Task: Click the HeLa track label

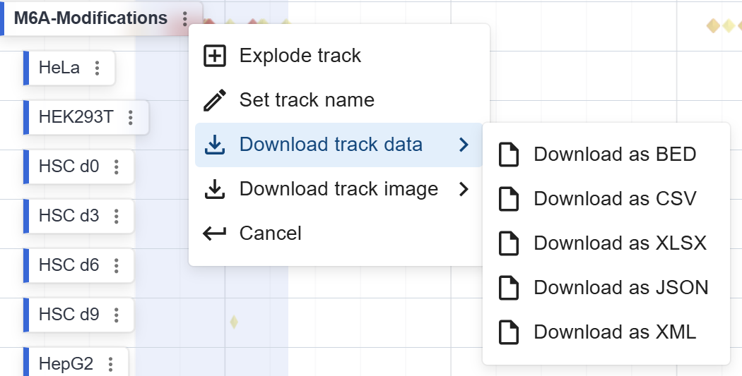Action: pyautogui.click(x=59, y=68)
